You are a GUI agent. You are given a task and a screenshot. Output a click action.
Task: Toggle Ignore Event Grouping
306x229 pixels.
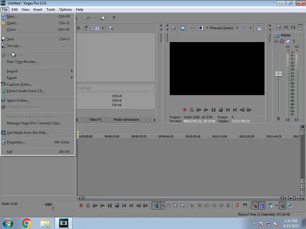tap(290, 205)
